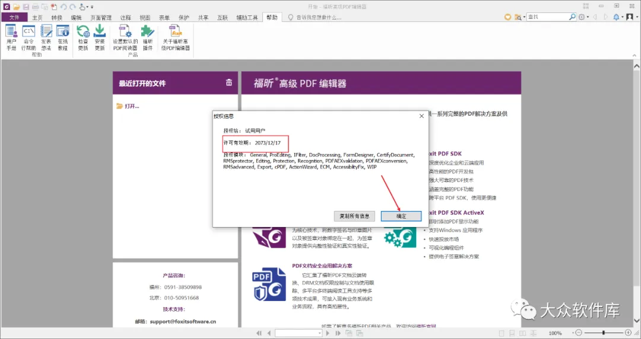Click the Open folder icon in quick access toolbar

pyautogui.click(x=17, y=7)
